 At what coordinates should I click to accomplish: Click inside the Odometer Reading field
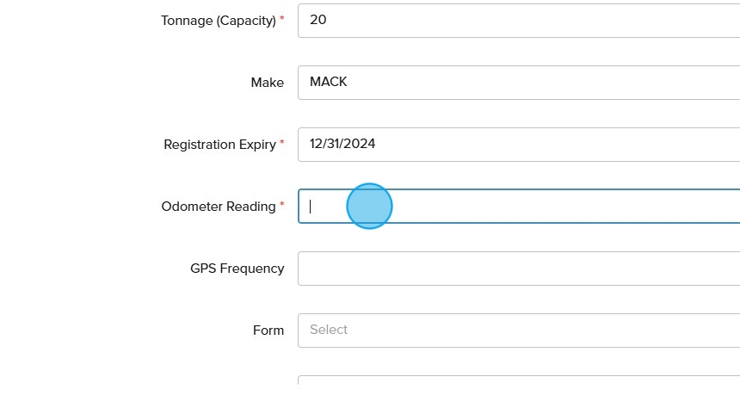[x=516, y=207]
